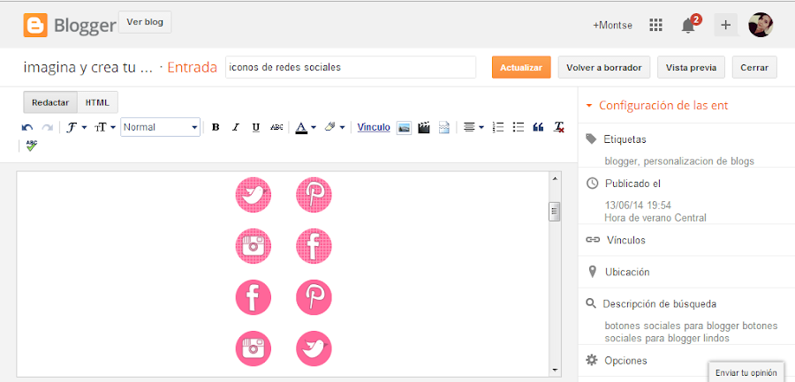Open the Google apps grid
The height and width of the screenshot is (382, 795).
[x=656, y=26]
